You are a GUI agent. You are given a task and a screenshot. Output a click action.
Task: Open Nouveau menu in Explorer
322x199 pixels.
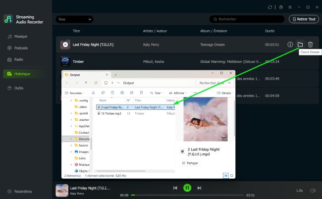point(75,93)
